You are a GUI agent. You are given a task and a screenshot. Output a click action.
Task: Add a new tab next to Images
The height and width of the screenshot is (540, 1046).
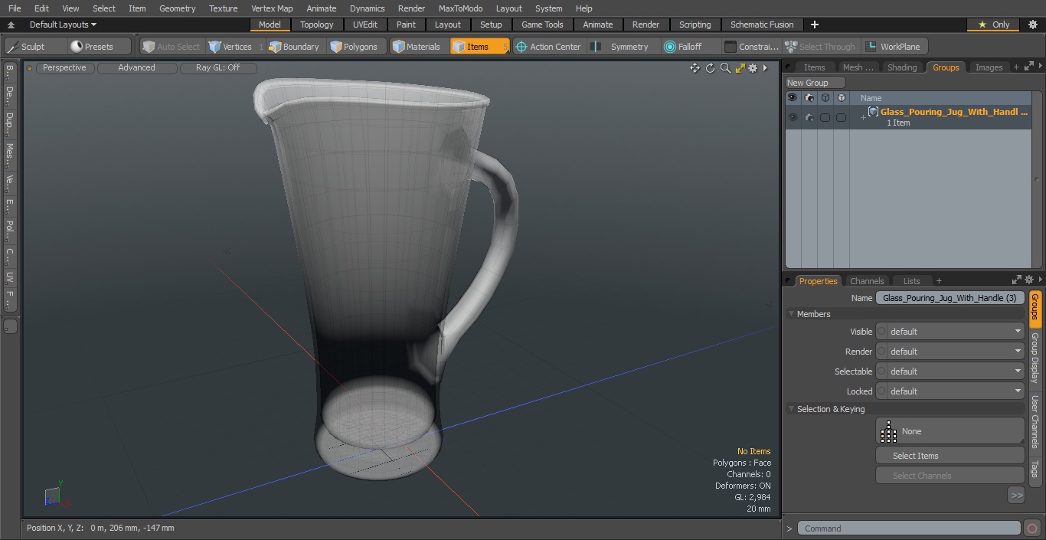(1016, 67)
